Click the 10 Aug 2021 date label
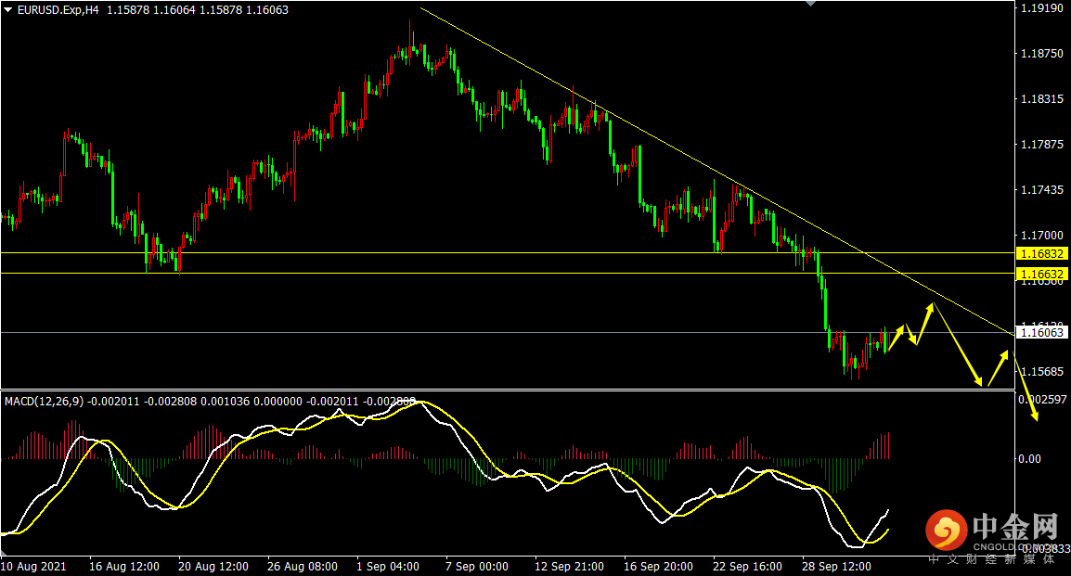Viewport: 1071px width, 576px height. coord(33,567)
